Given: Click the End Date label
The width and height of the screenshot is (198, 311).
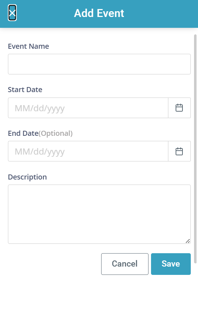Looking at the screenshot, I should click(23, 133).
